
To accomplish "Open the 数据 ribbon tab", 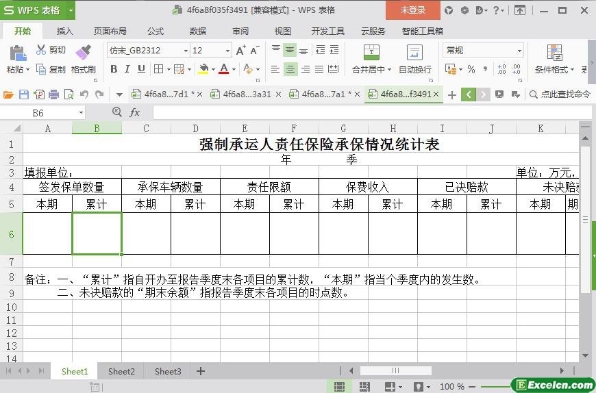I will tap(198, 31).
